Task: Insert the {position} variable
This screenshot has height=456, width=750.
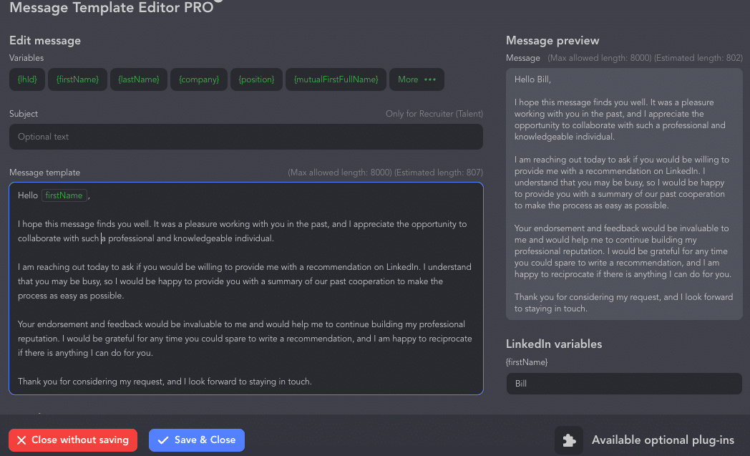Action: click(x=256, y=79)
